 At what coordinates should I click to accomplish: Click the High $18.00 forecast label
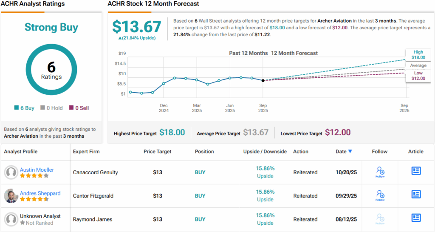click(x=418, y=54)
